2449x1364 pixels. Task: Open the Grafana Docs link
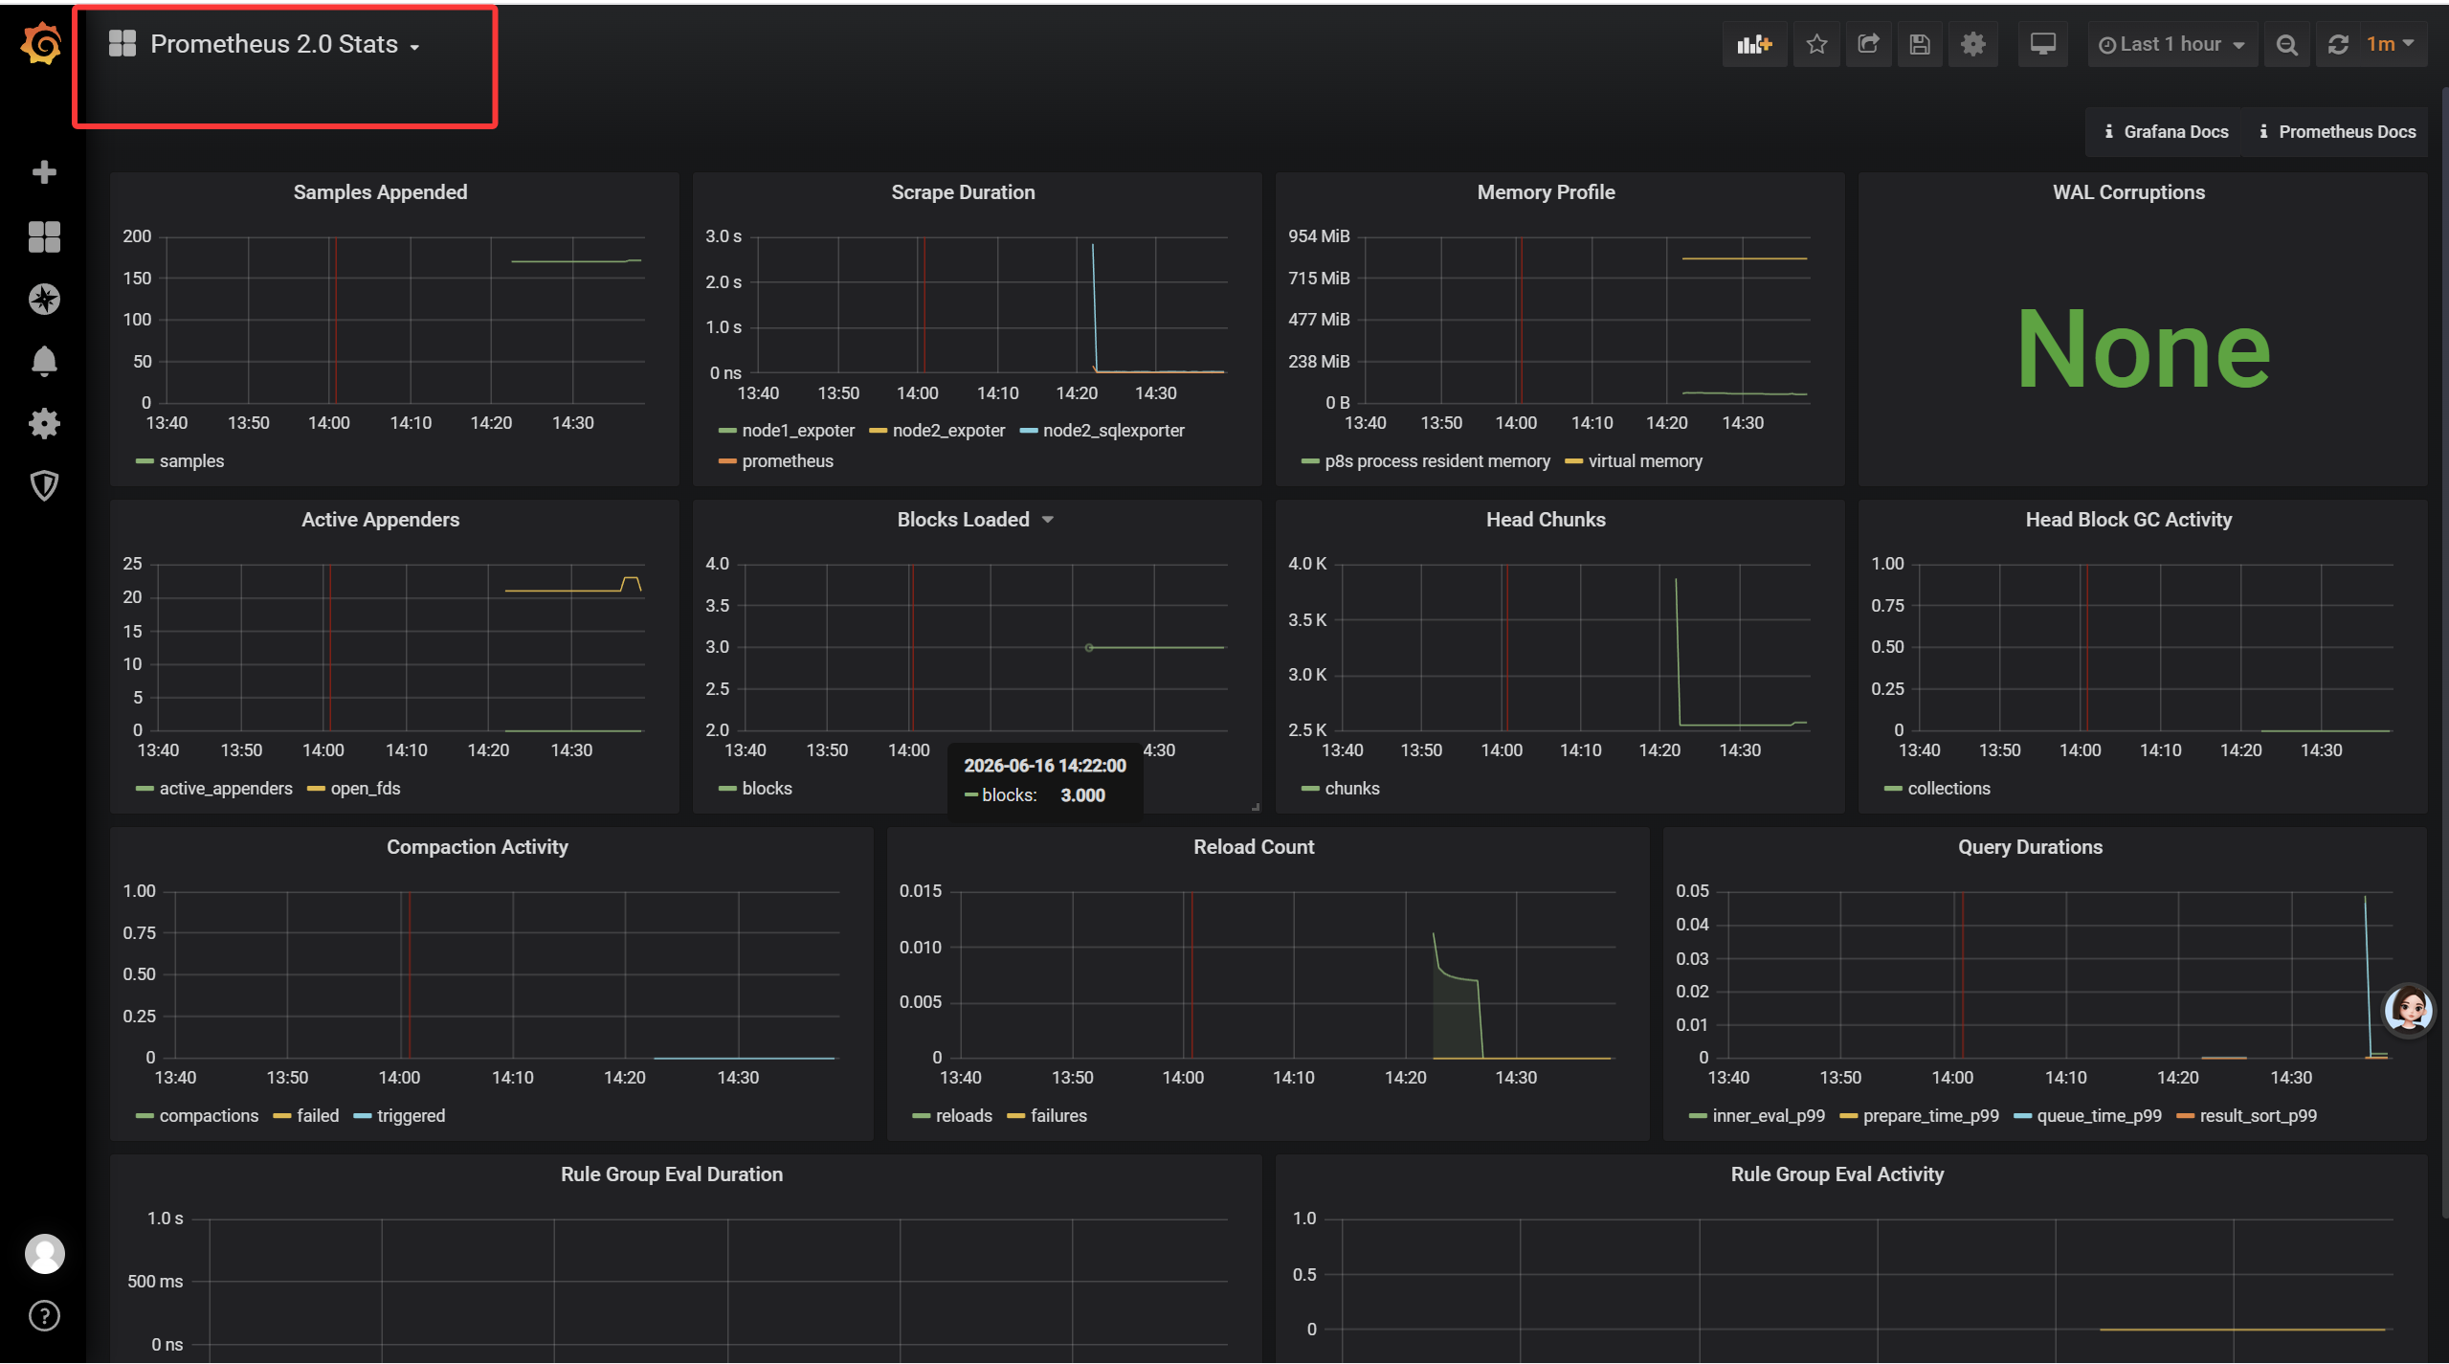pos(2166,131)
